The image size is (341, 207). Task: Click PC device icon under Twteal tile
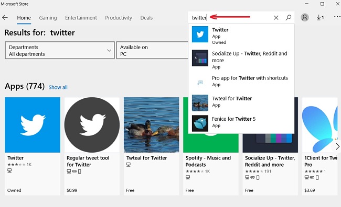129,165
